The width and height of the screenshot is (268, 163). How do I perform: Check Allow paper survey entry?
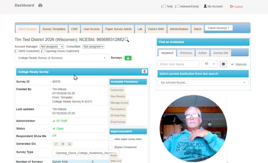[x=111, y=139]
